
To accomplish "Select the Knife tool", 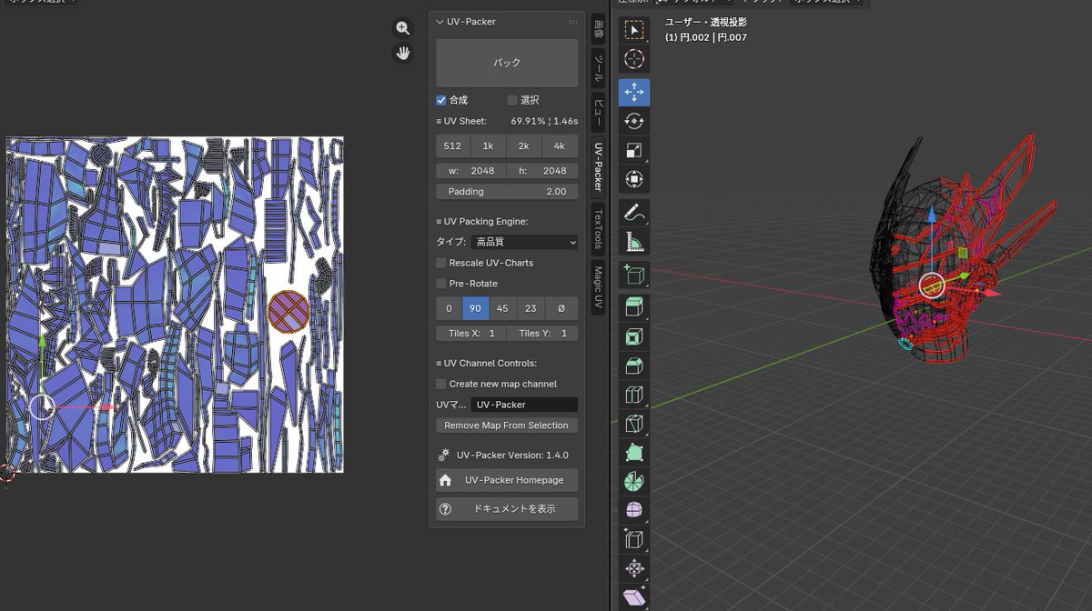I will point(634,424).
